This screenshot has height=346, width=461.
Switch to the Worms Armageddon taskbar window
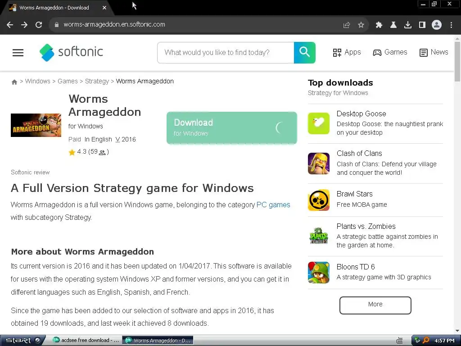pyautogui.click(x=158, y=341)
